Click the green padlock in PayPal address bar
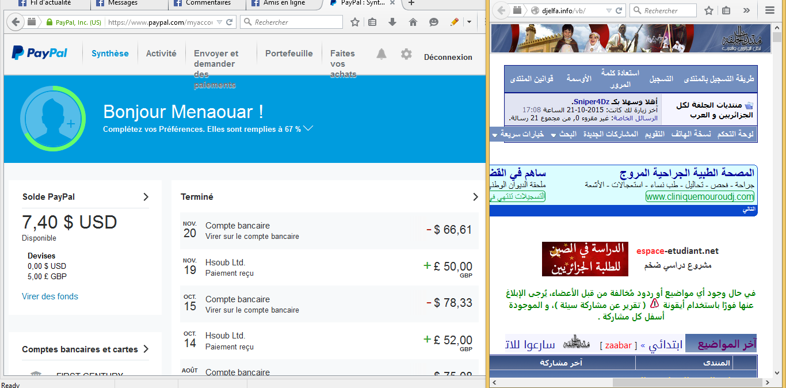This screenshot has height=388, width=786. [50, 22]
